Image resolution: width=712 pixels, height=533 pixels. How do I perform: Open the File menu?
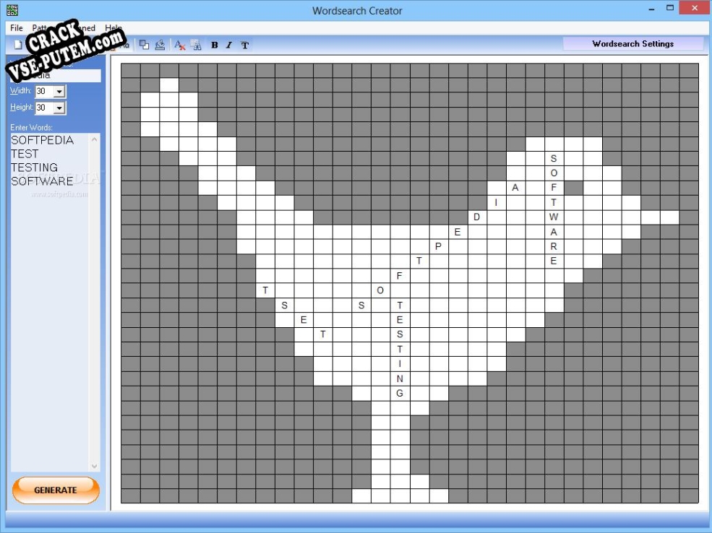pyautogui.click(x=15, y=27)
